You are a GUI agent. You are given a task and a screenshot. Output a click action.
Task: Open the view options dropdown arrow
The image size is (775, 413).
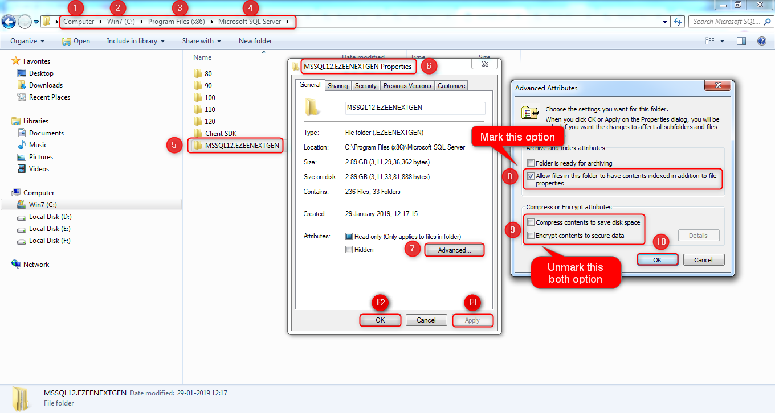pos(722,41)
